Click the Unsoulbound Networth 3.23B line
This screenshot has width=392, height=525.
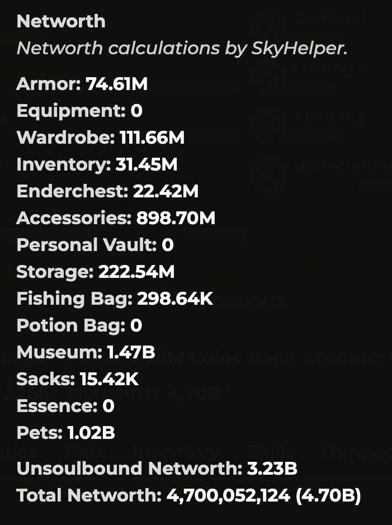(157, 468)
